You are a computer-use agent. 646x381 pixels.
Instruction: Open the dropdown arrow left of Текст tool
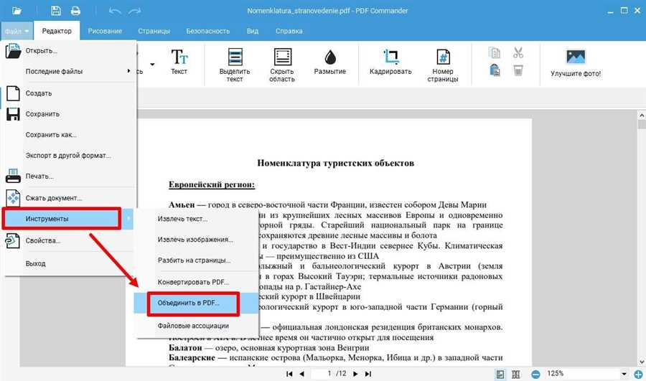[x=152, y=65]
